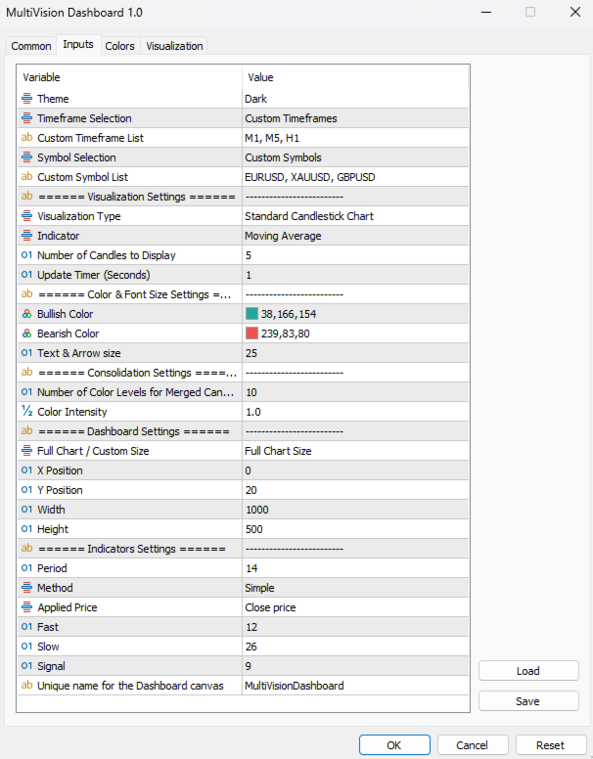Image resolution: width=593 pixels, height=759 pixels.
Task: Click the Width value field showing 1000
Action: (354, 510)
